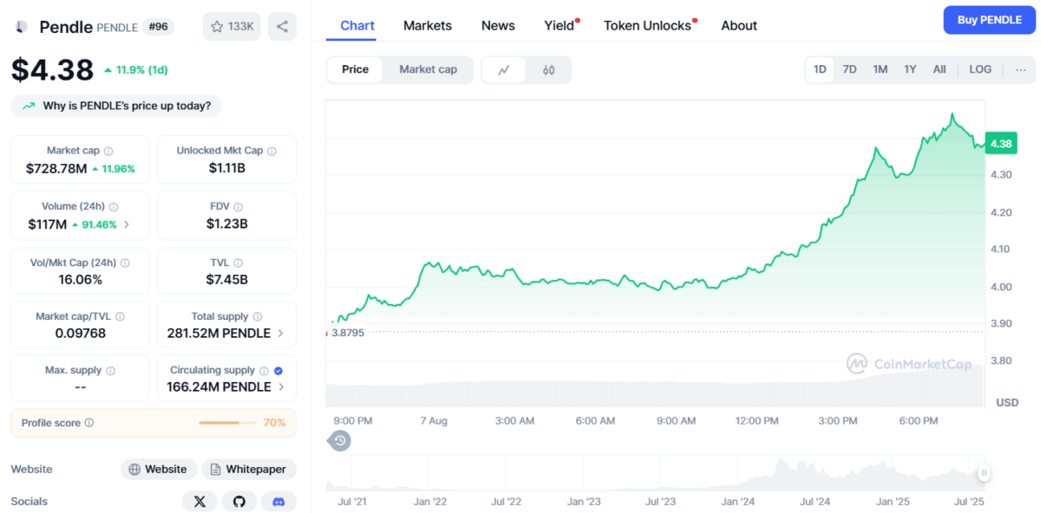Image resolution: width=1041 pixels, height=513 pixels.
Task: Click the Pendle token logo
Action: coord(20,27)
